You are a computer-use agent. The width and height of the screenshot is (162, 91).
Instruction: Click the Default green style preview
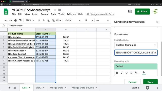[136, 66]
